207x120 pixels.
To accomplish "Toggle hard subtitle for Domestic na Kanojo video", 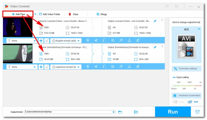I will pyautogui.click(x=47, y=67).
